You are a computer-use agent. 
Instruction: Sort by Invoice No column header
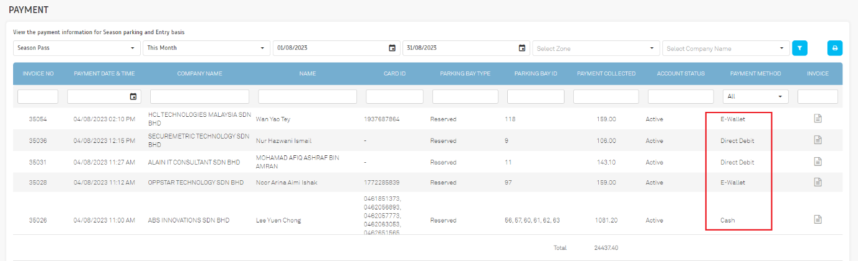tap(38, 73)
